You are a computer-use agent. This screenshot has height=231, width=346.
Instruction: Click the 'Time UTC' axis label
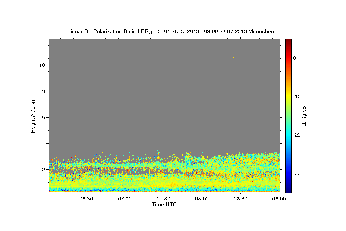pos(164,204)
